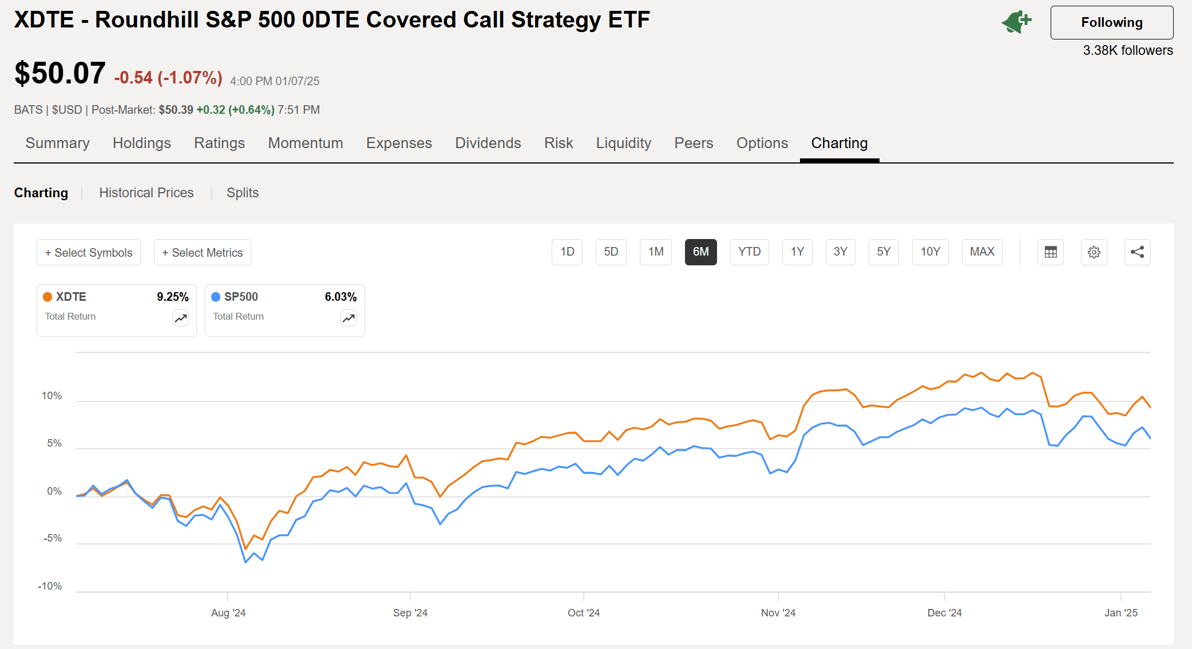The width and height of the screenshot is (1192, 649).
Task: Switch chart range to YTD
Action: [x=750, y=252]
